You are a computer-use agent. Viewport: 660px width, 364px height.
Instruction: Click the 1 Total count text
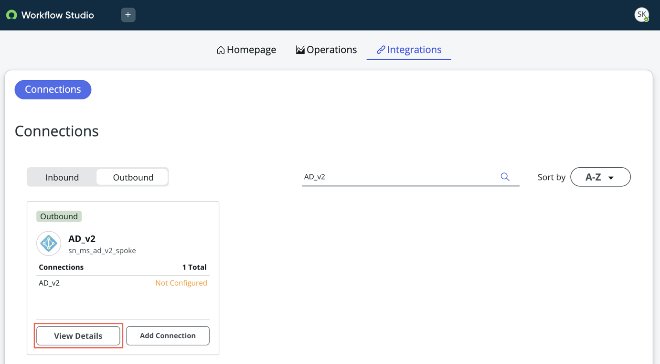[x=194, y=268]
